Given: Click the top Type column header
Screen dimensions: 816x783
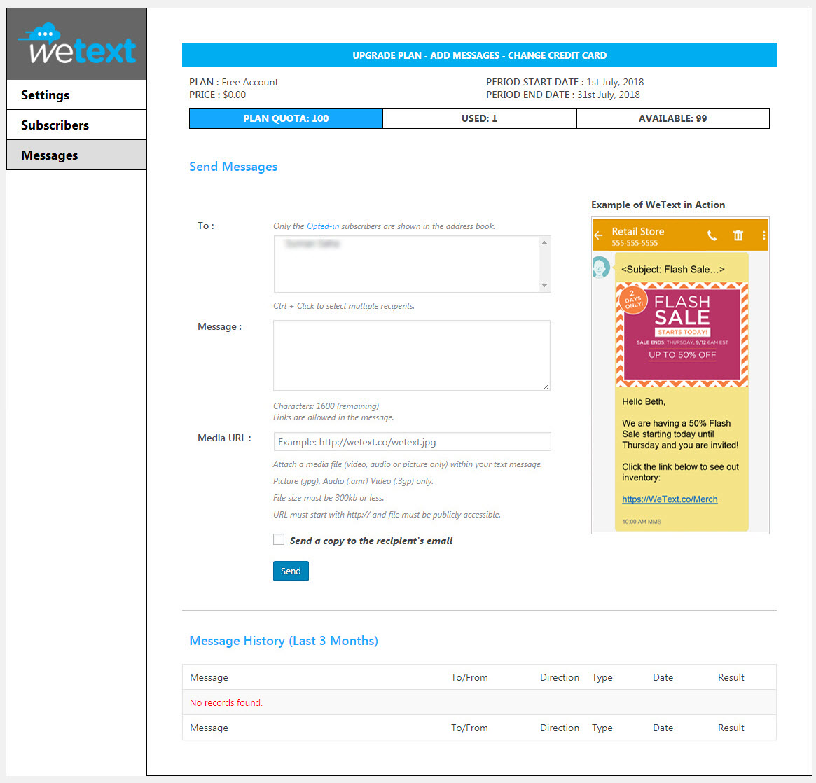Looking at the screenshot, I should click(602, 677).
